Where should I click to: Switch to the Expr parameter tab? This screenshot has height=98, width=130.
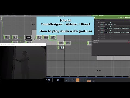pos(98,20)
